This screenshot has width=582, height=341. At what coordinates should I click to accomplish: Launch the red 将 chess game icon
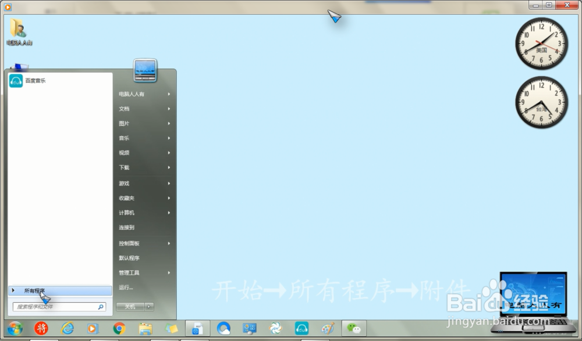pos(41,328)
